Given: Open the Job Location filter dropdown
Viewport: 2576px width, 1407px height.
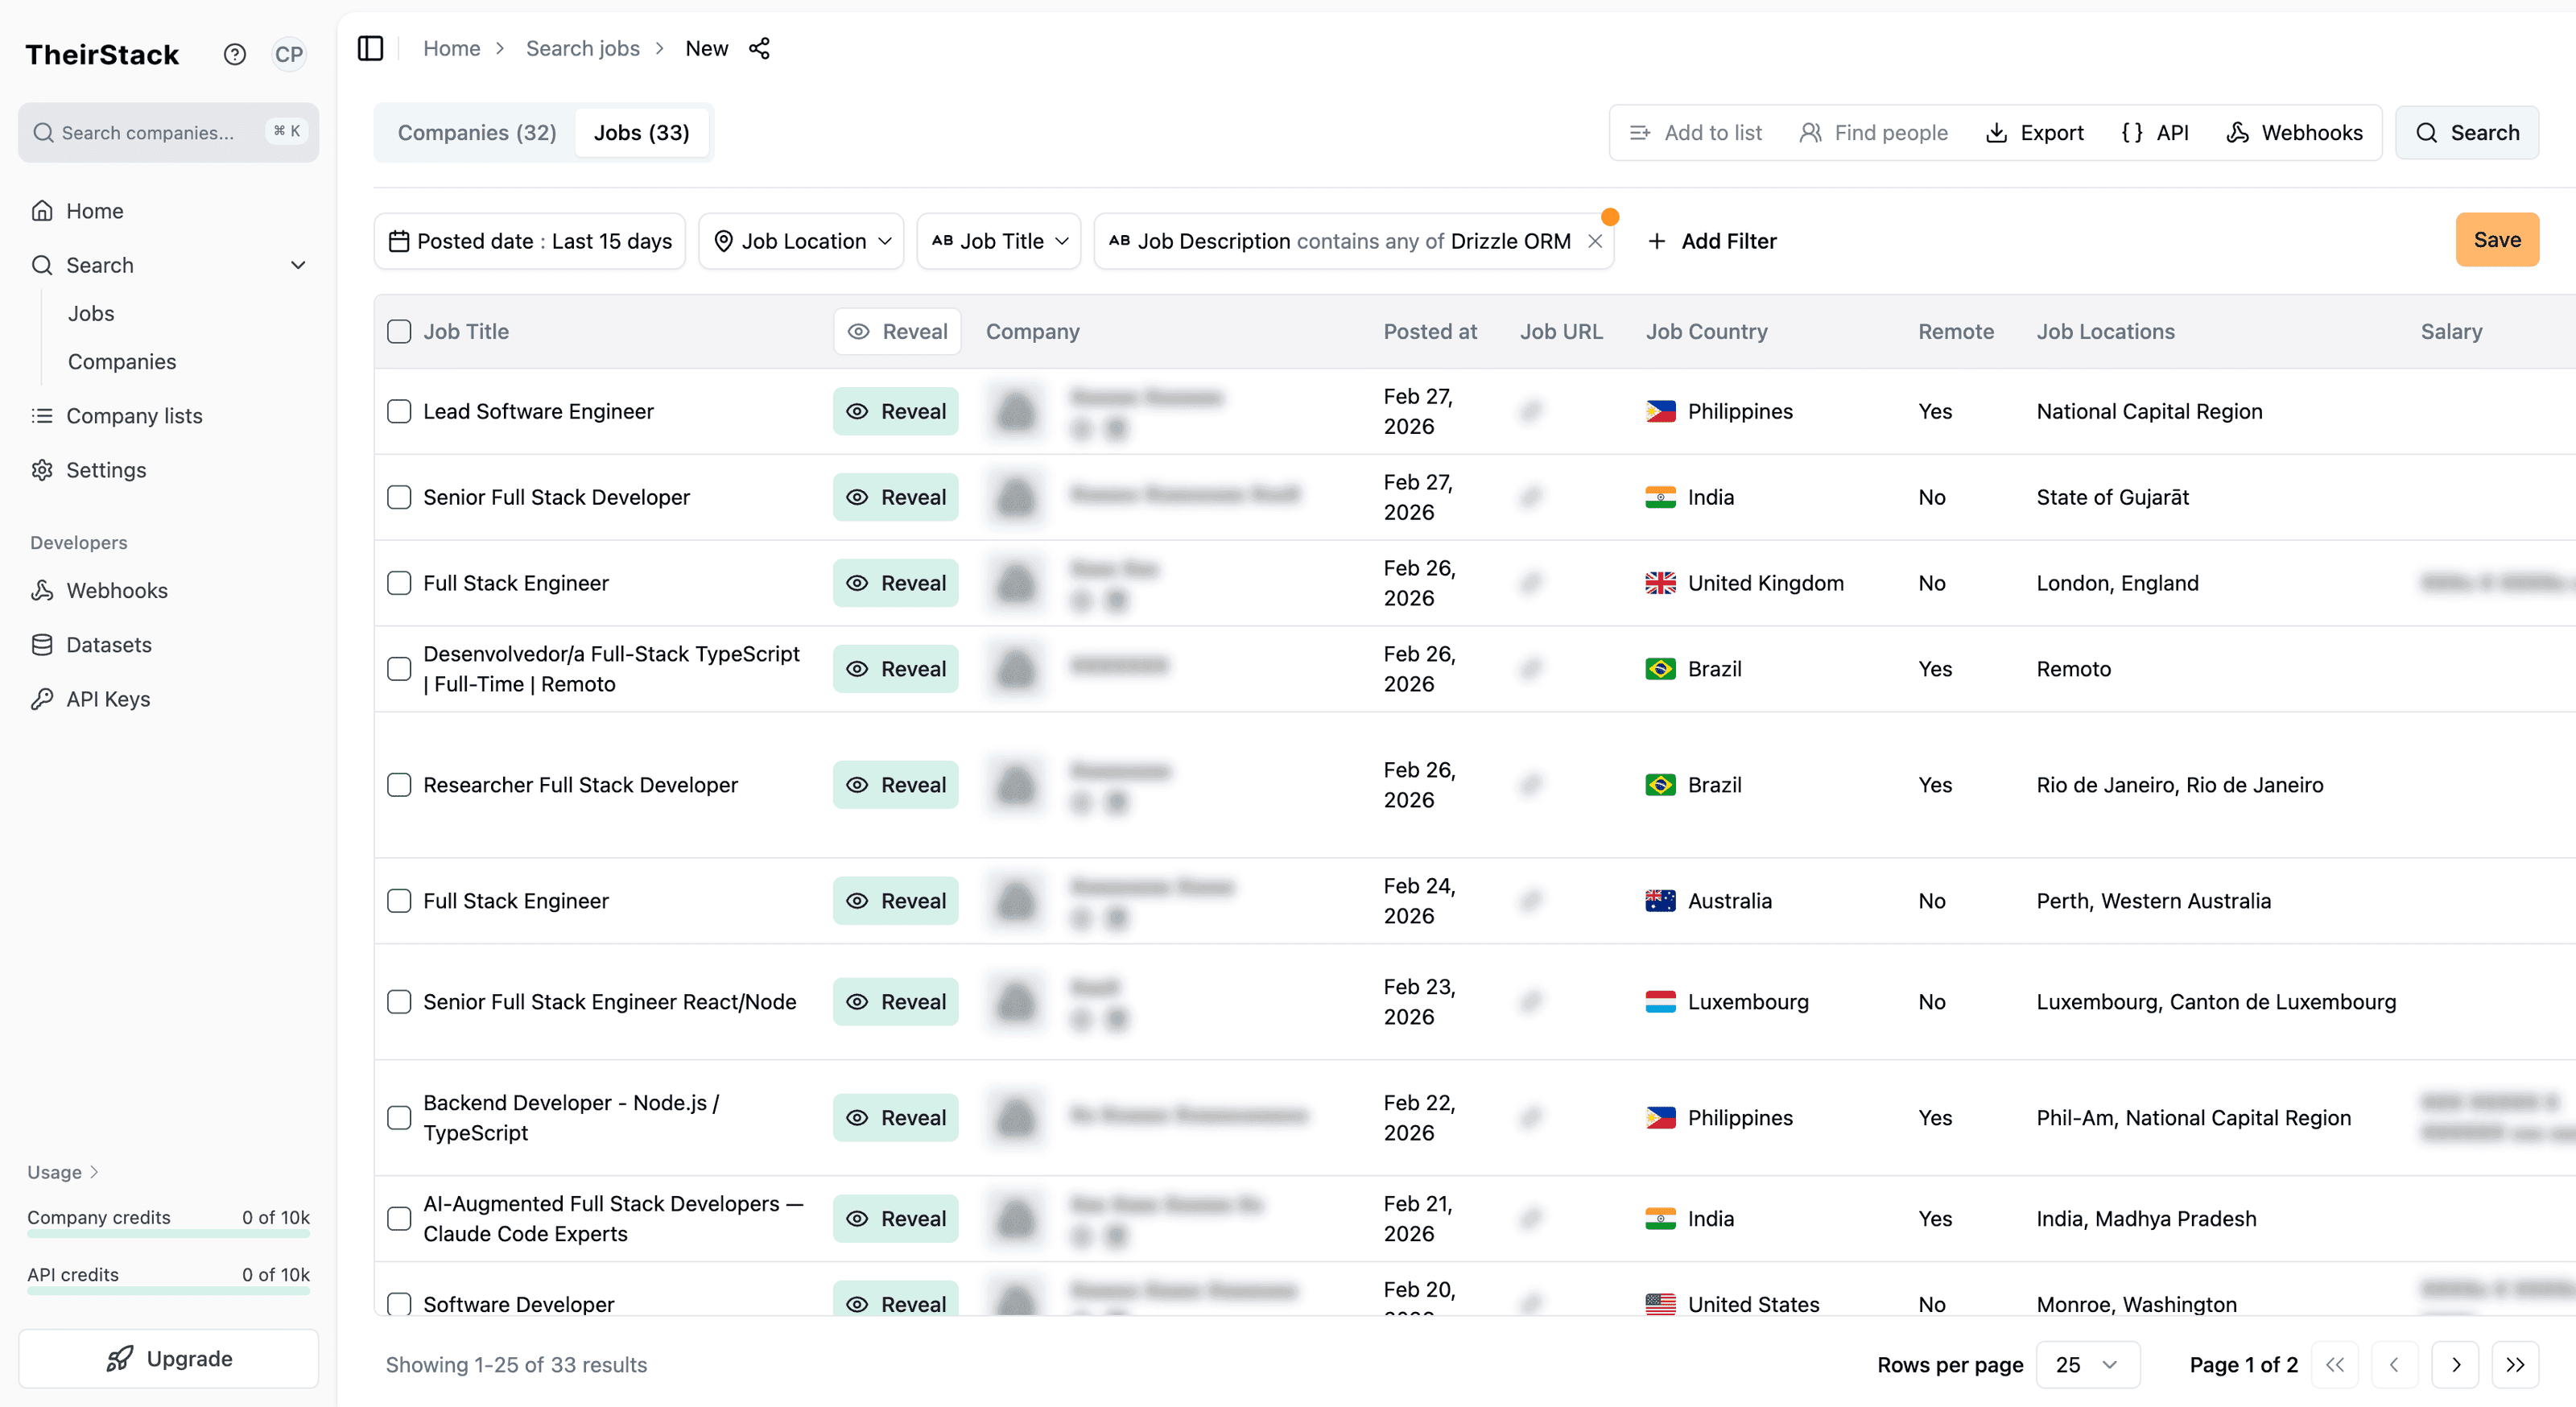Looking at the screenshot, I should point(800,240).
